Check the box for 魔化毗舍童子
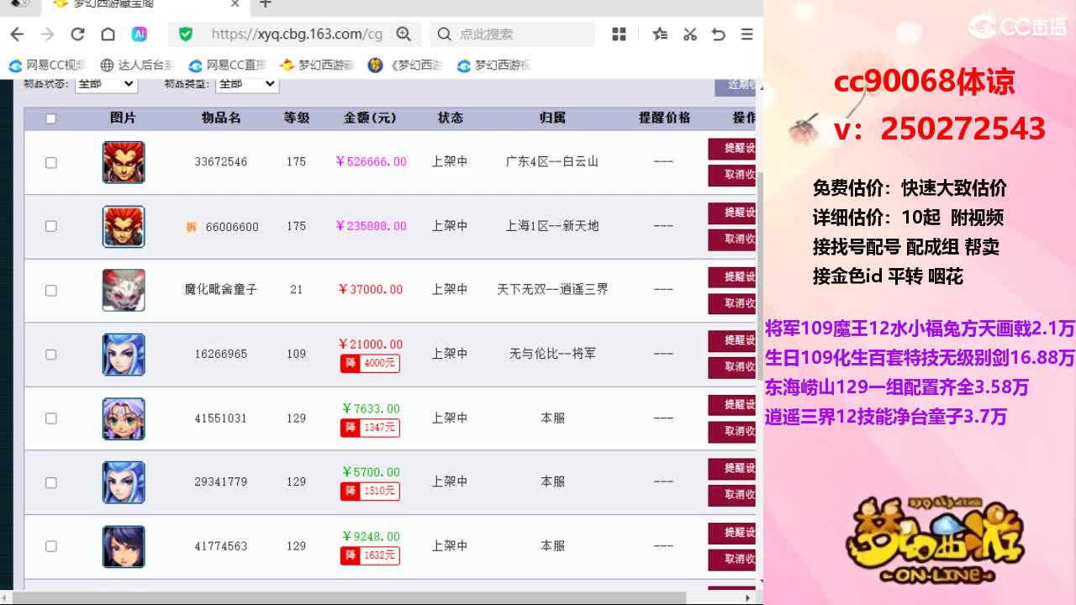1076x605 pixels. click(50, 290)
